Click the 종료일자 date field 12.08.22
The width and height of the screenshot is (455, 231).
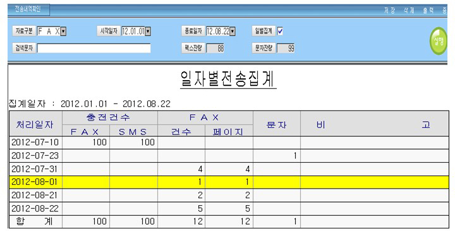217,32
